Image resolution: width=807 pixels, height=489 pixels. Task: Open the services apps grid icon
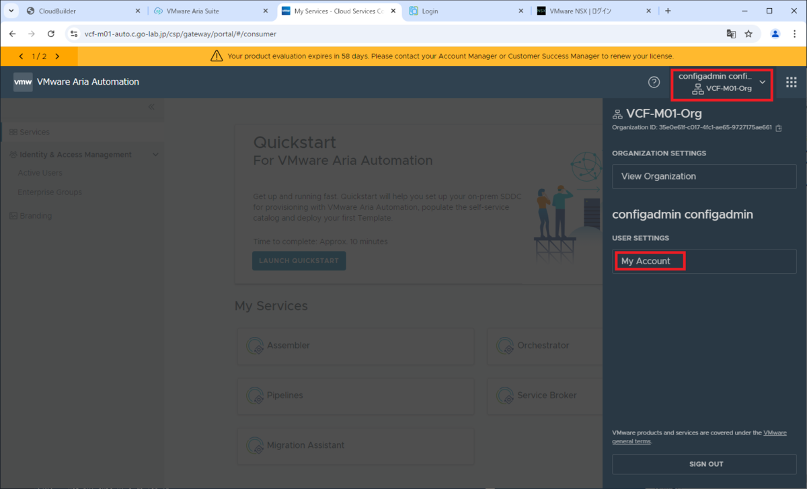point(792,82)
